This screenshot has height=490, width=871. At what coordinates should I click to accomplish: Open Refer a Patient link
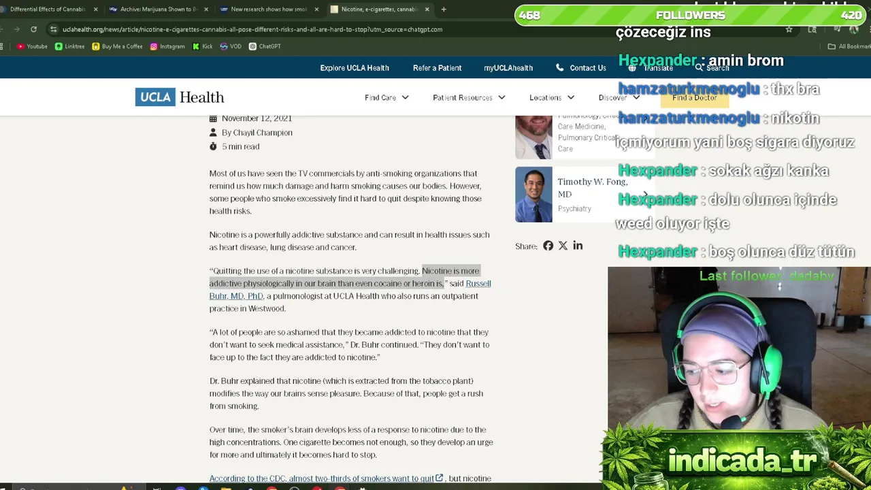[437, 68]
